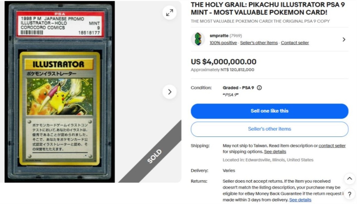Open the smpratte seller name link
Screen dimensions: 357x204
click(x=219, y=36)
